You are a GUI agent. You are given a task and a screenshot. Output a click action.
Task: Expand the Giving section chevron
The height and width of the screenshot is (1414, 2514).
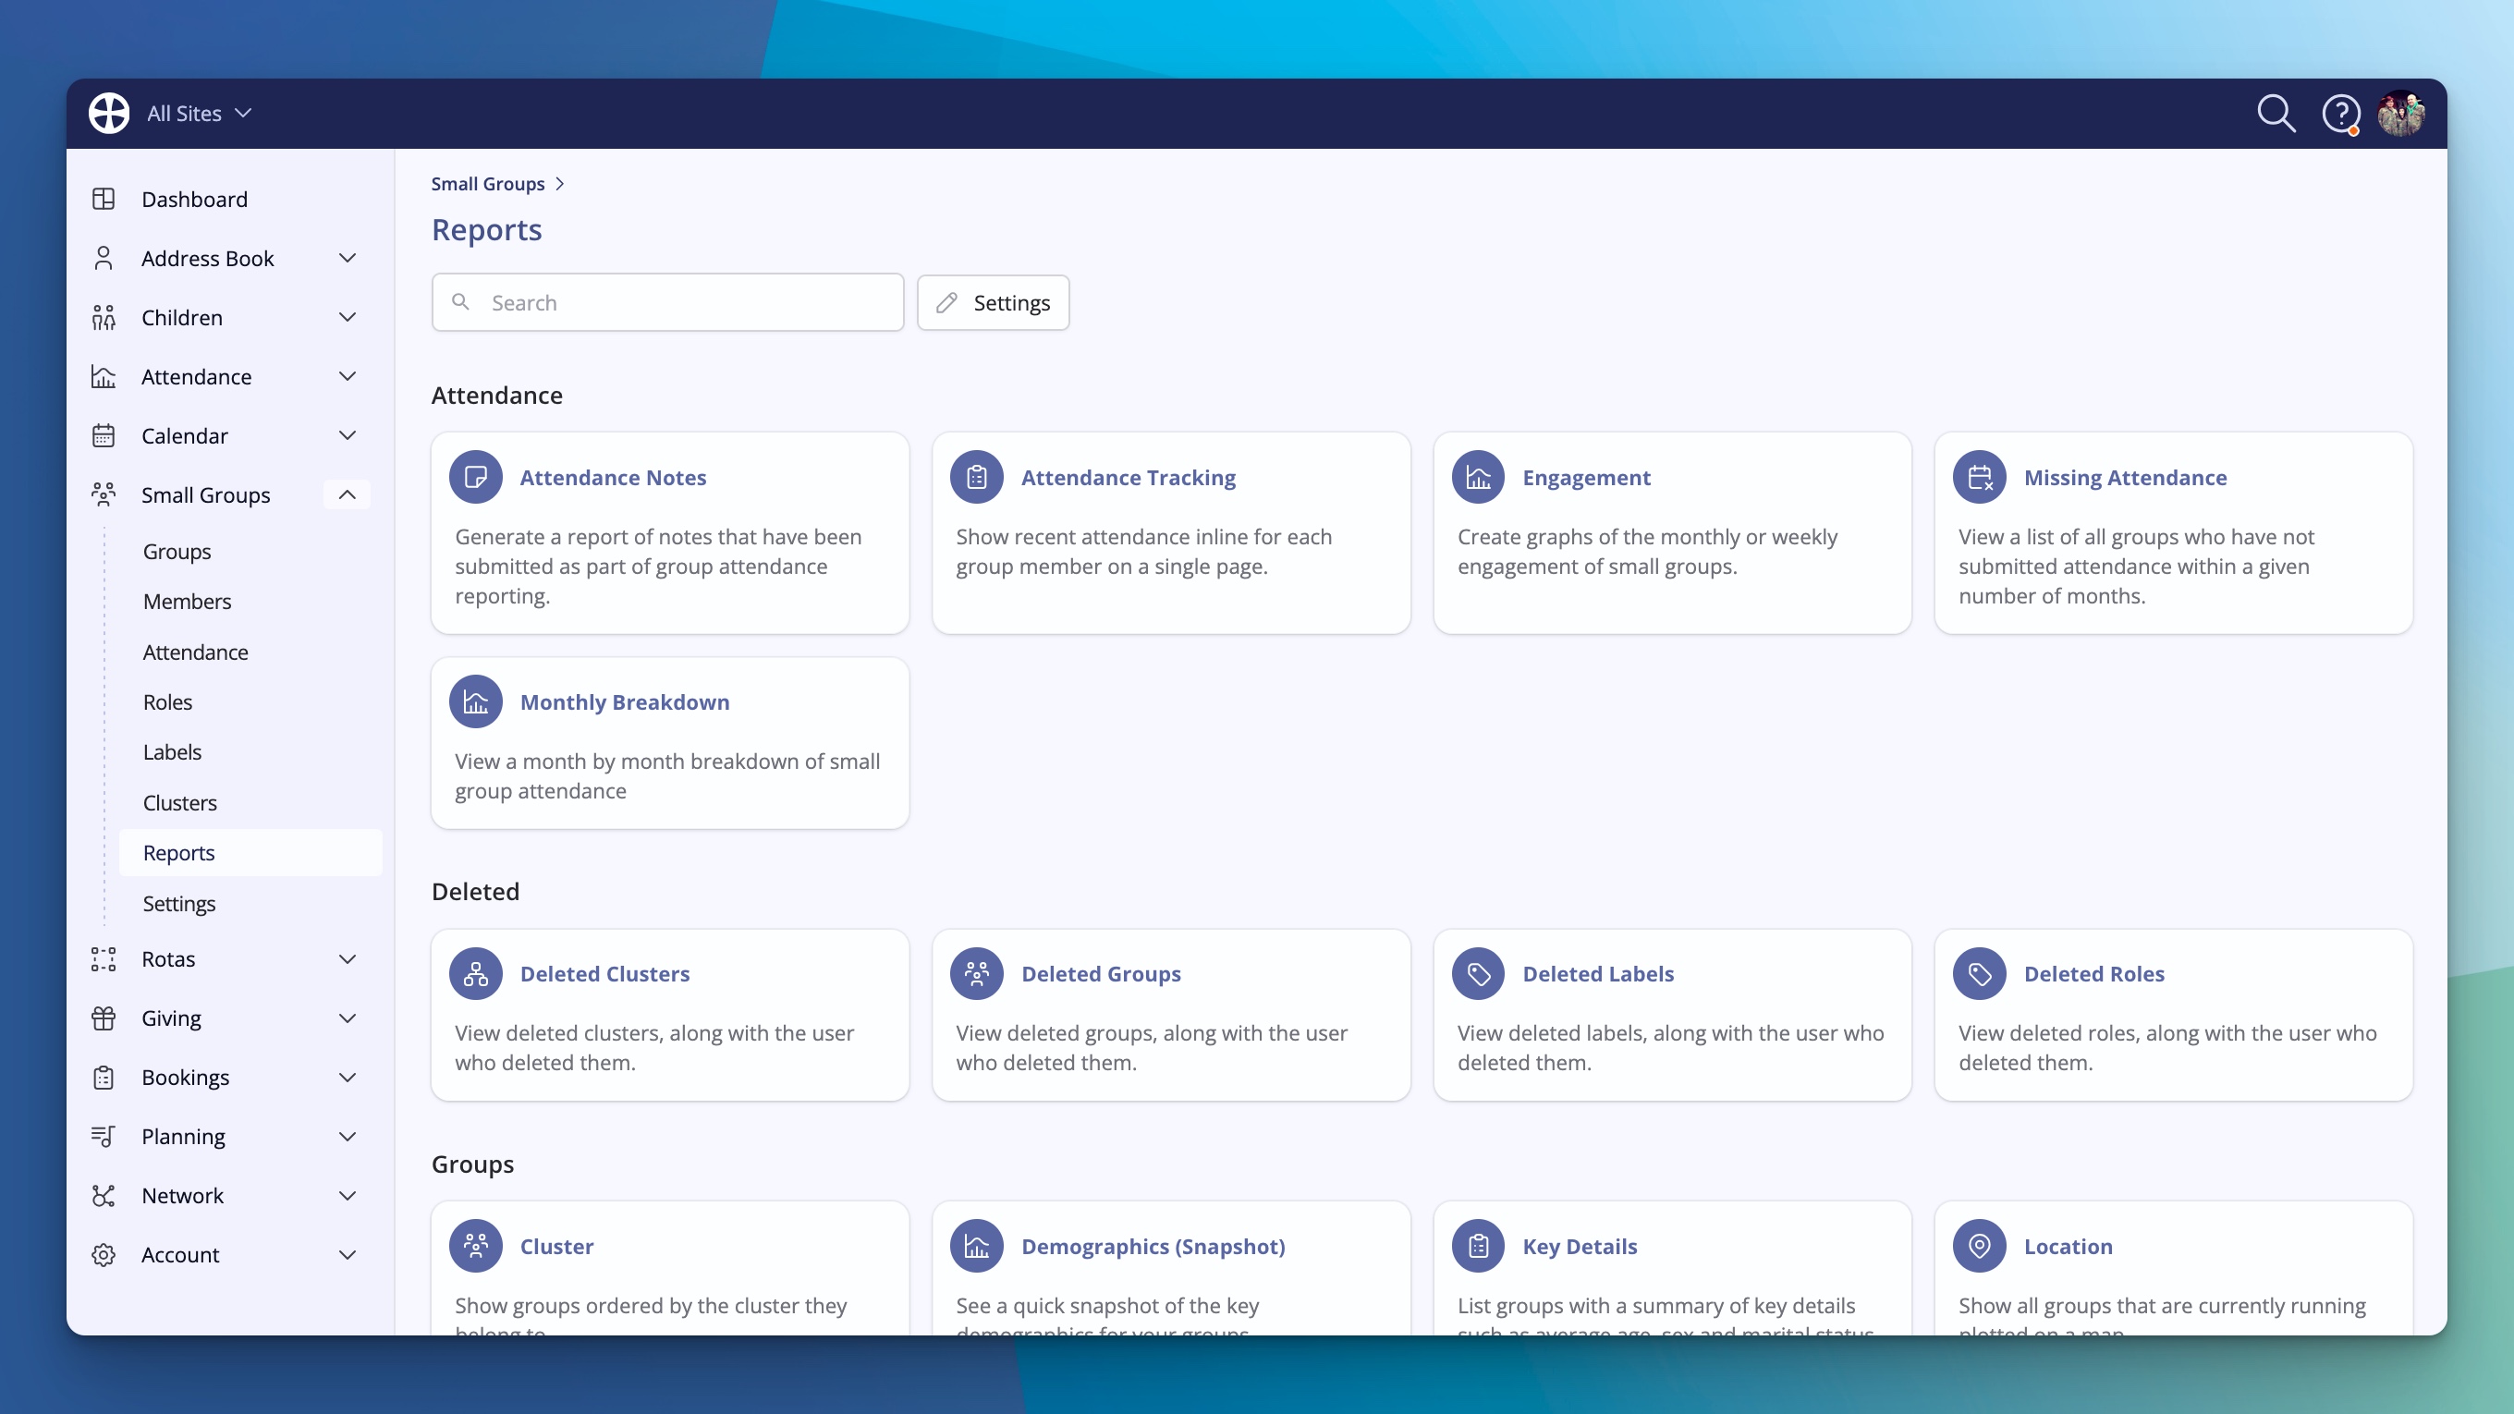(347, 1018)
